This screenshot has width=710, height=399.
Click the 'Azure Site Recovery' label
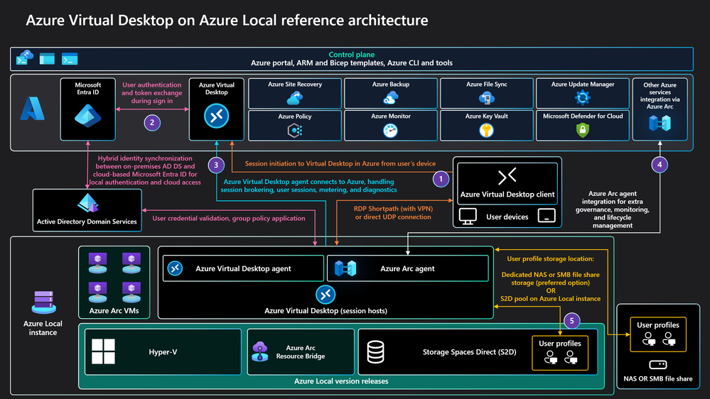click(x=295, y=84)
